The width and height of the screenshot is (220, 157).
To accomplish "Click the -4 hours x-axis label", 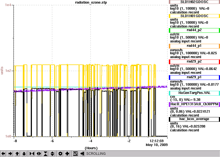I will click(90, 141).
